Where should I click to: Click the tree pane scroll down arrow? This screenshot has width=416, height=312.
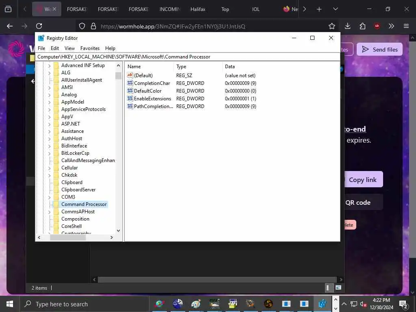pyautogui.click(x=118, y=231)
